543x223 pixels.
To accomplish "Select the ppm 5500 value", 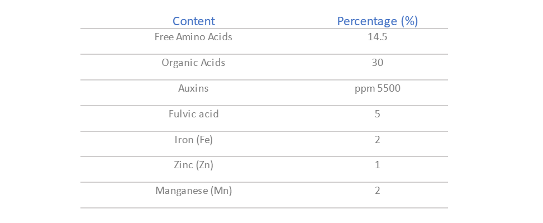I will tap(378, 89).
